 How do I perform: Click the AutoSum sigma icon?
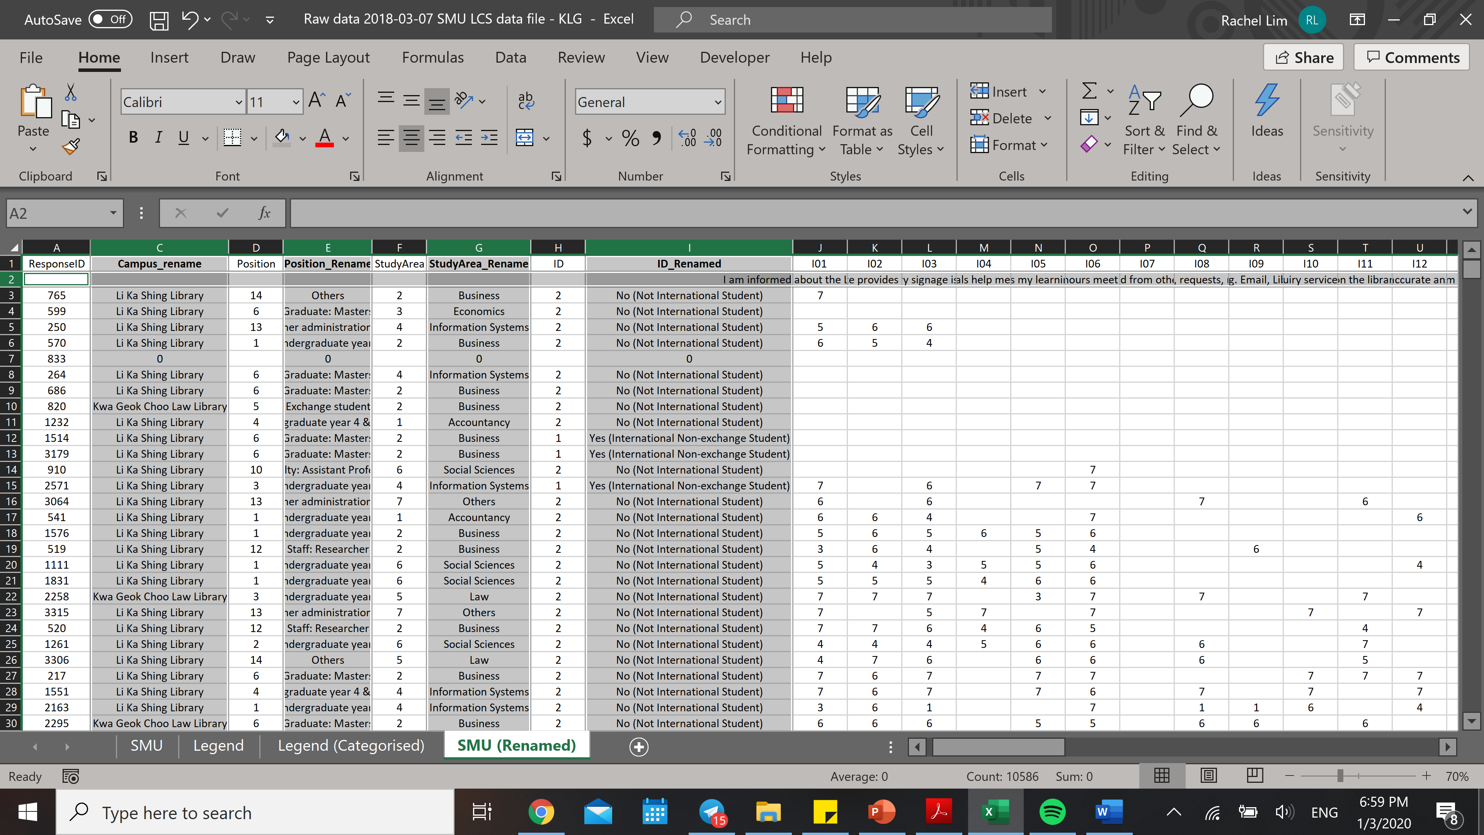coord(1089,91)
